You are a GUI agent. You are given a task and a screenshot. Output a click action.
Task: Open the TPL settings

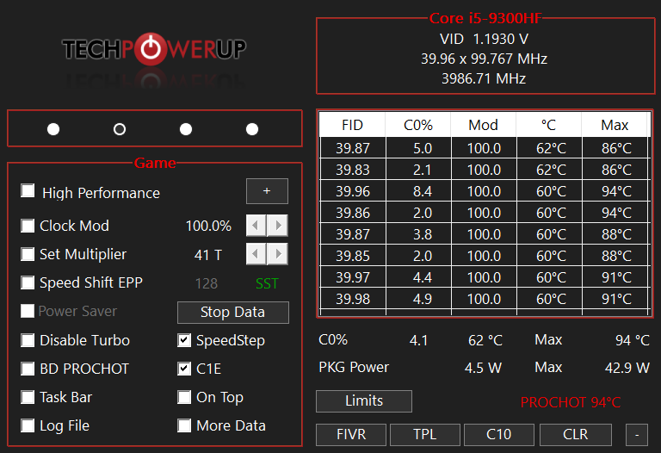click(x=425, y=434)
